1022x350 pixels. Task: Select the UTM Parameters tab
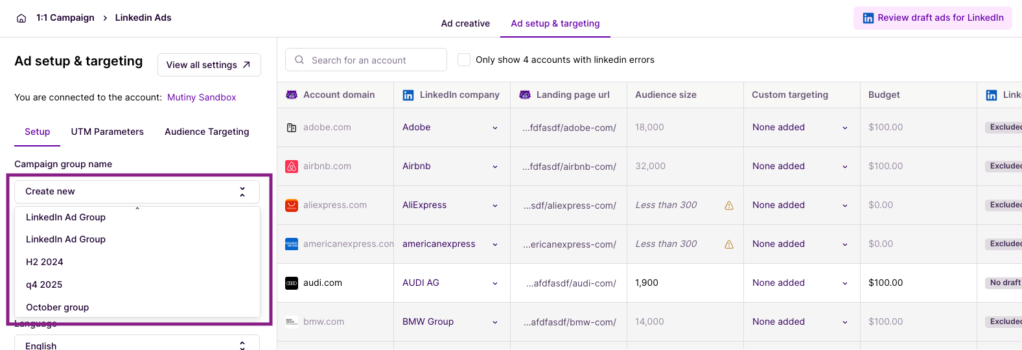[x=108, y=132]
